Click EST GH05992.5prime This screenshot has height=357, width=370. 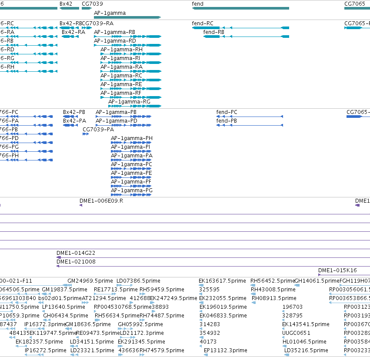pyautogui.click(x=140, y=324)
